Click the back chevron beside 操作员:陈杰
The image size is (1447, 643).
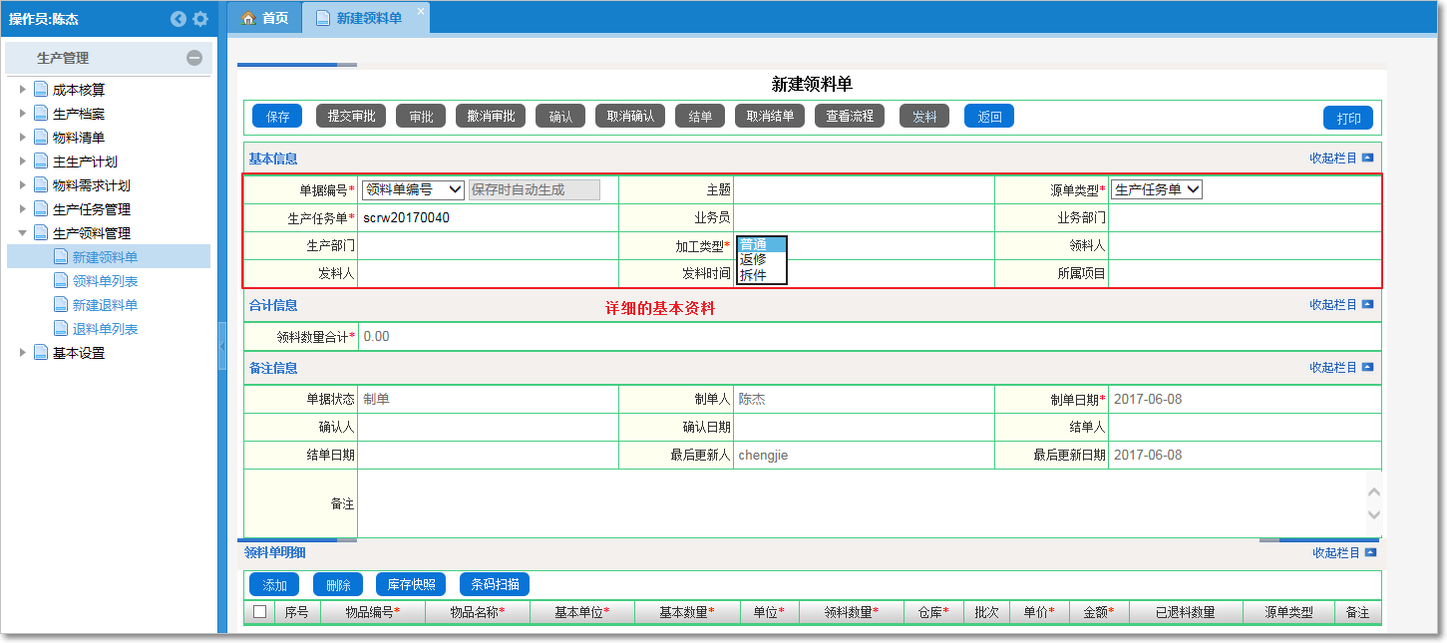[179, 18]
